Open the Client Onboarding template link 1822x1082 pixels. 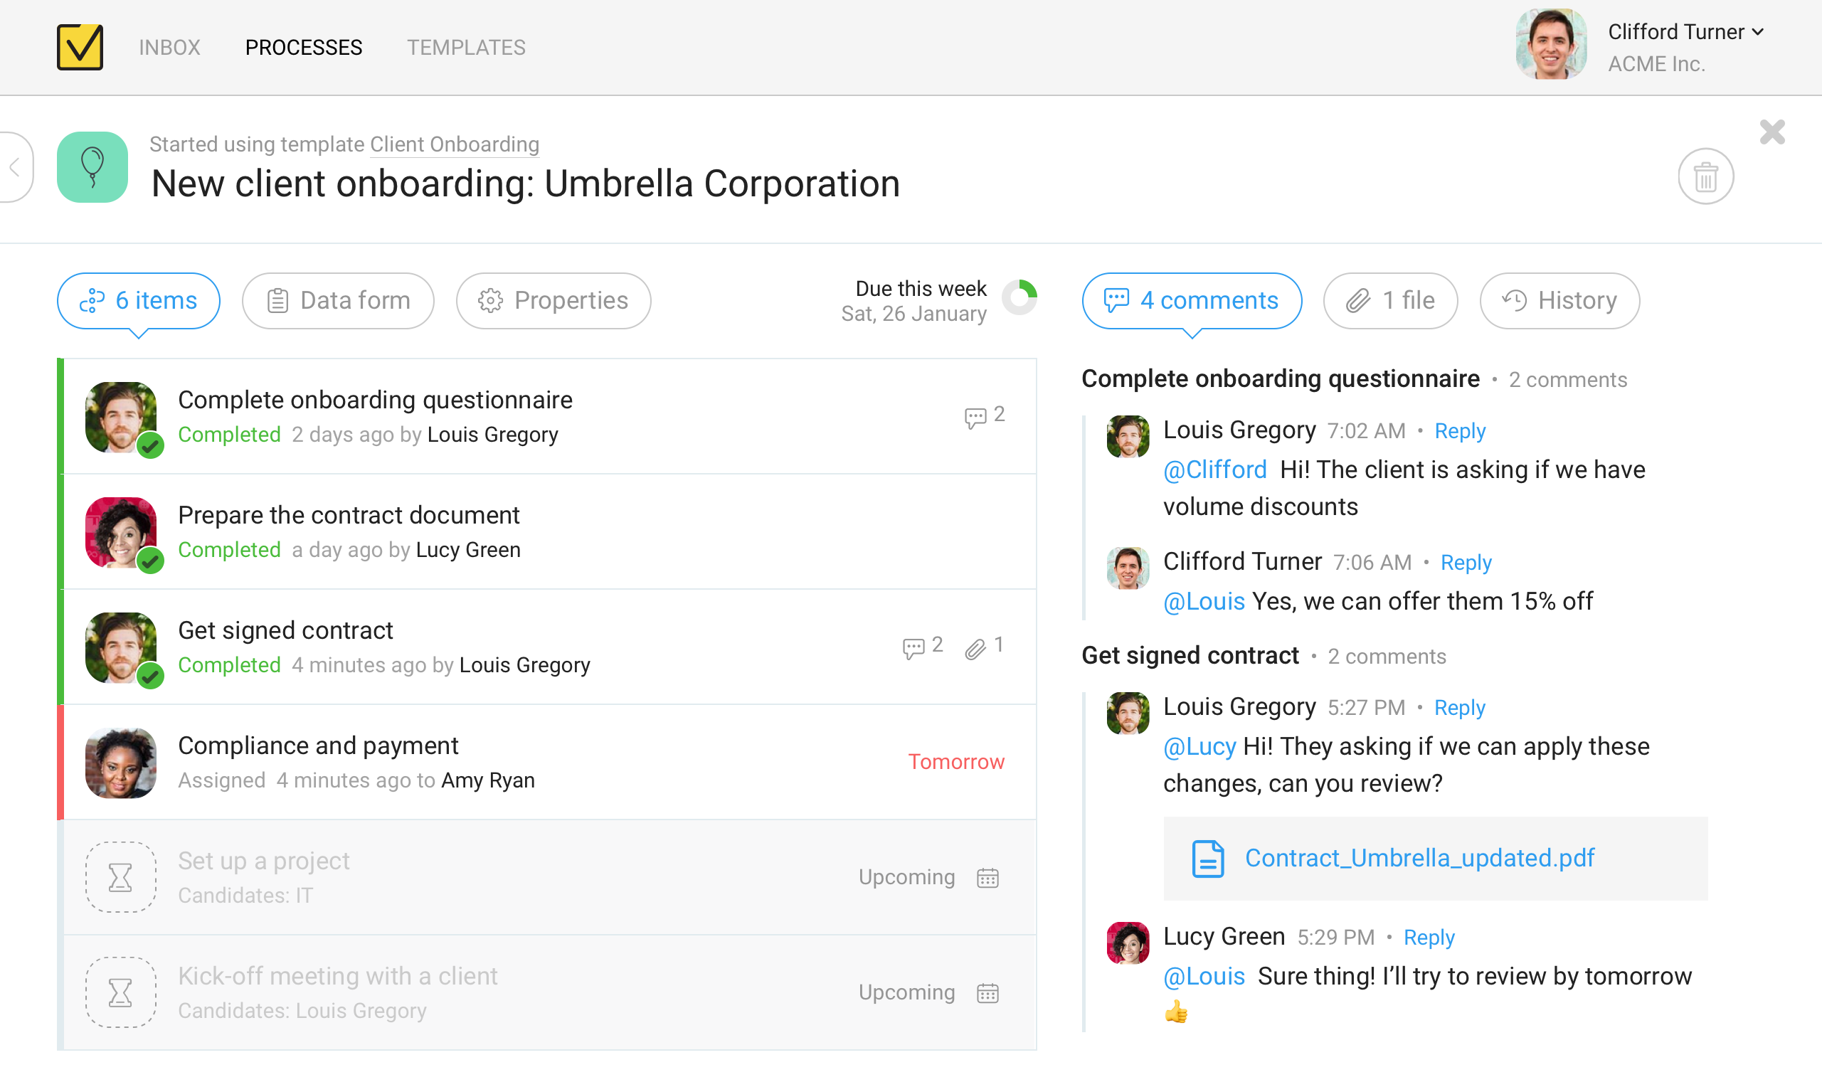pos(454,144)
